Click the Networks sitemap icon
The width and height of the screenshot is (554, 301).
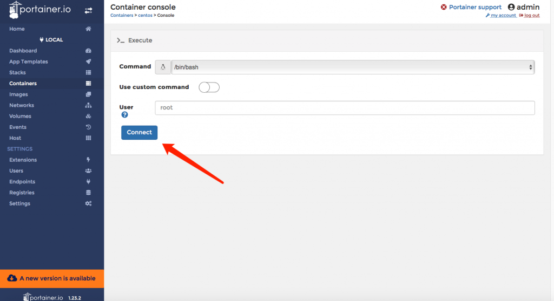[88, 105]
